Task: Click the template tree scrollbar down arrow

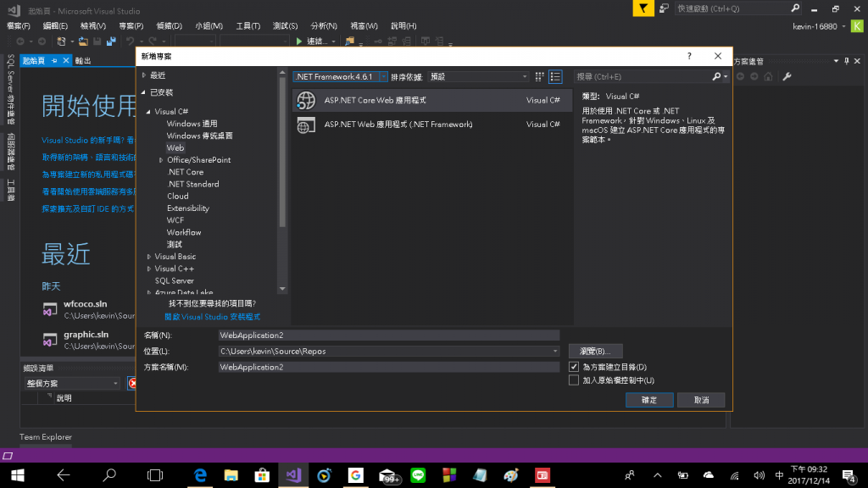Action: tap(282, 289)
